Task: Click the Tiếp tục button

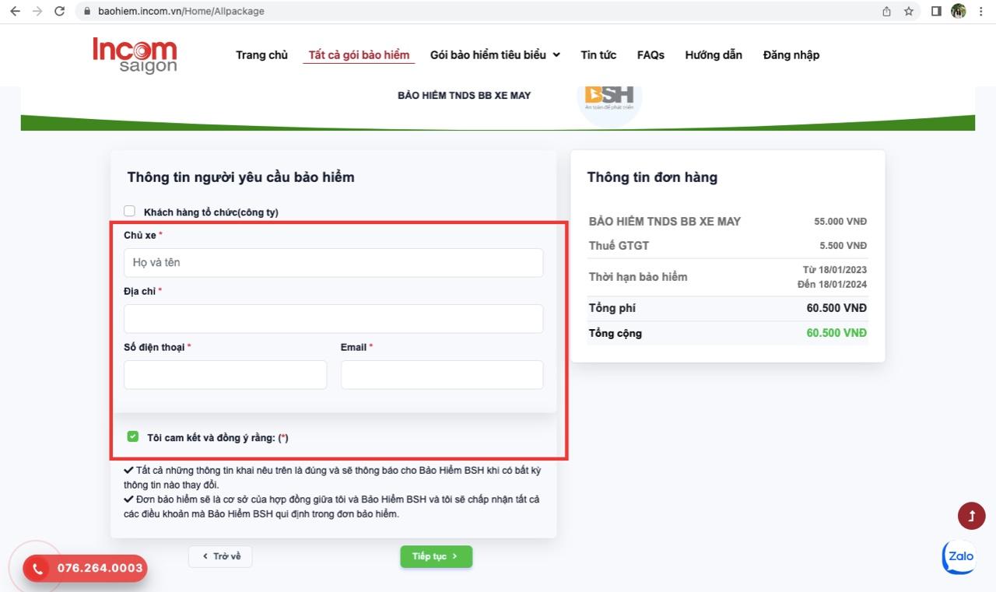Action: pos(436,556)
